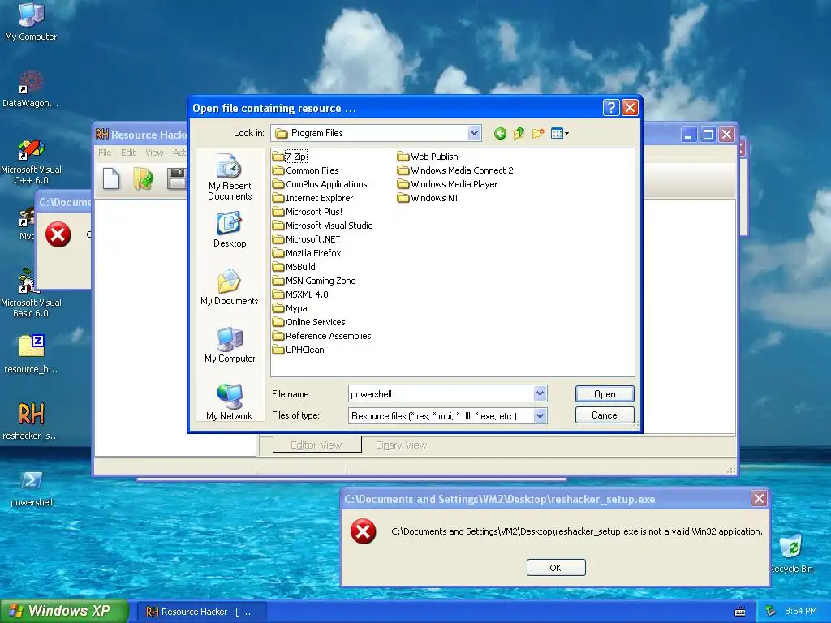This screenshot has width=831, height=623.
Task: Click Open file icon in Resource Hacker toolbar
Action: point(143,178)
